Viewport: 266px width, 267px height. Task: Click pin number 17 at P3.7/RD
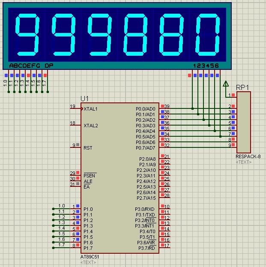pos(167,246)
